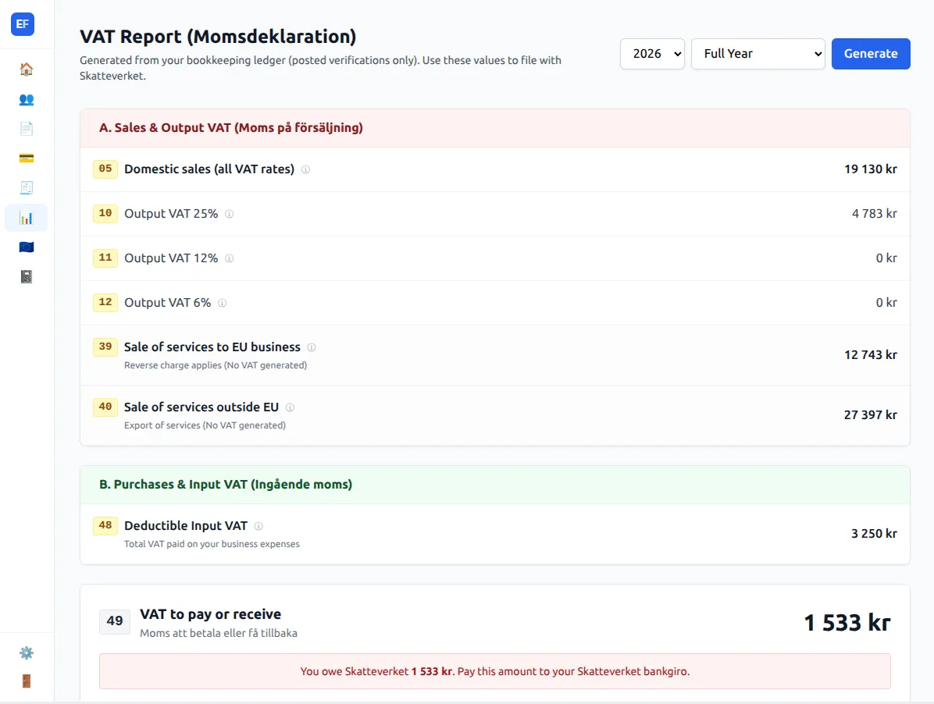
Task: Show info for Output VAT 6%
Action: 223,303
